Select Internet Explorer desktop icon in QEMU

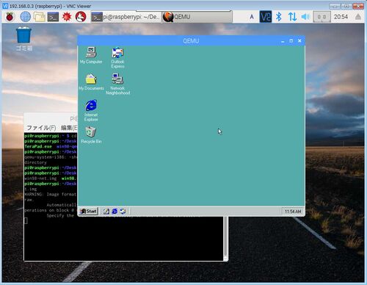point(91,111)
